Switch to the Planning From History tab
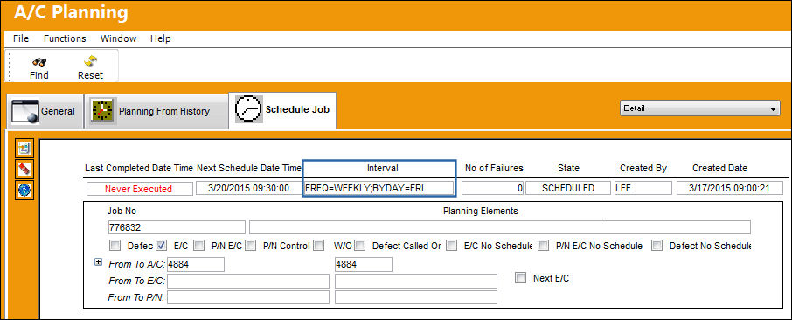Image resolution: width=792 pixels, height=320 pixels. click(156, 111)
